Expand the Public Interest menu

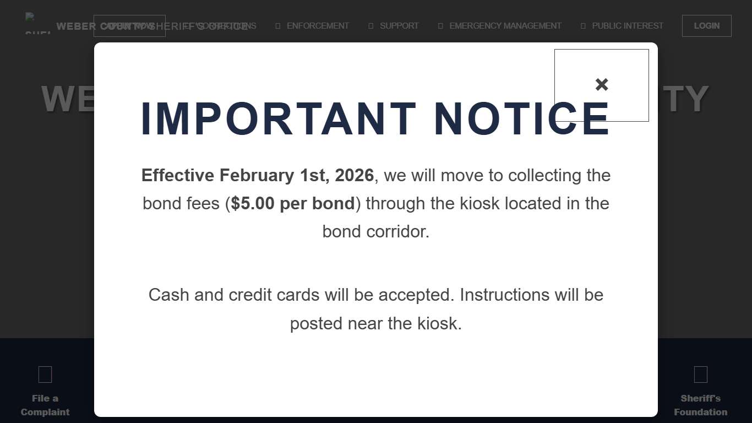pos(627,26)
